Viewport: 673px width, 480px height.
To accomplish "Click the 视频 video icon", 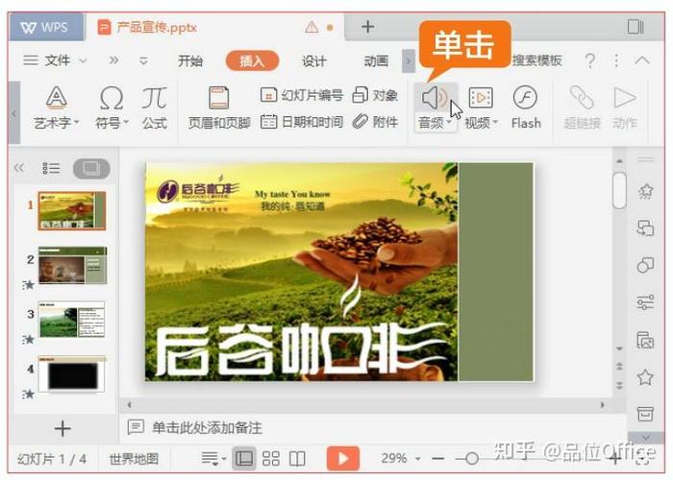I will click(481, 98).
